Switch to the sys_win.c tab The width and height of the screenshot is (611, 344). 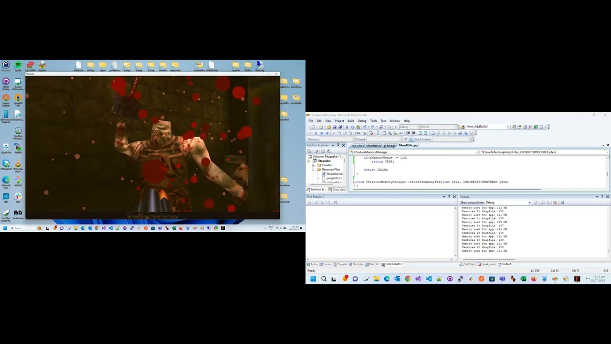[x=358, y=145]
